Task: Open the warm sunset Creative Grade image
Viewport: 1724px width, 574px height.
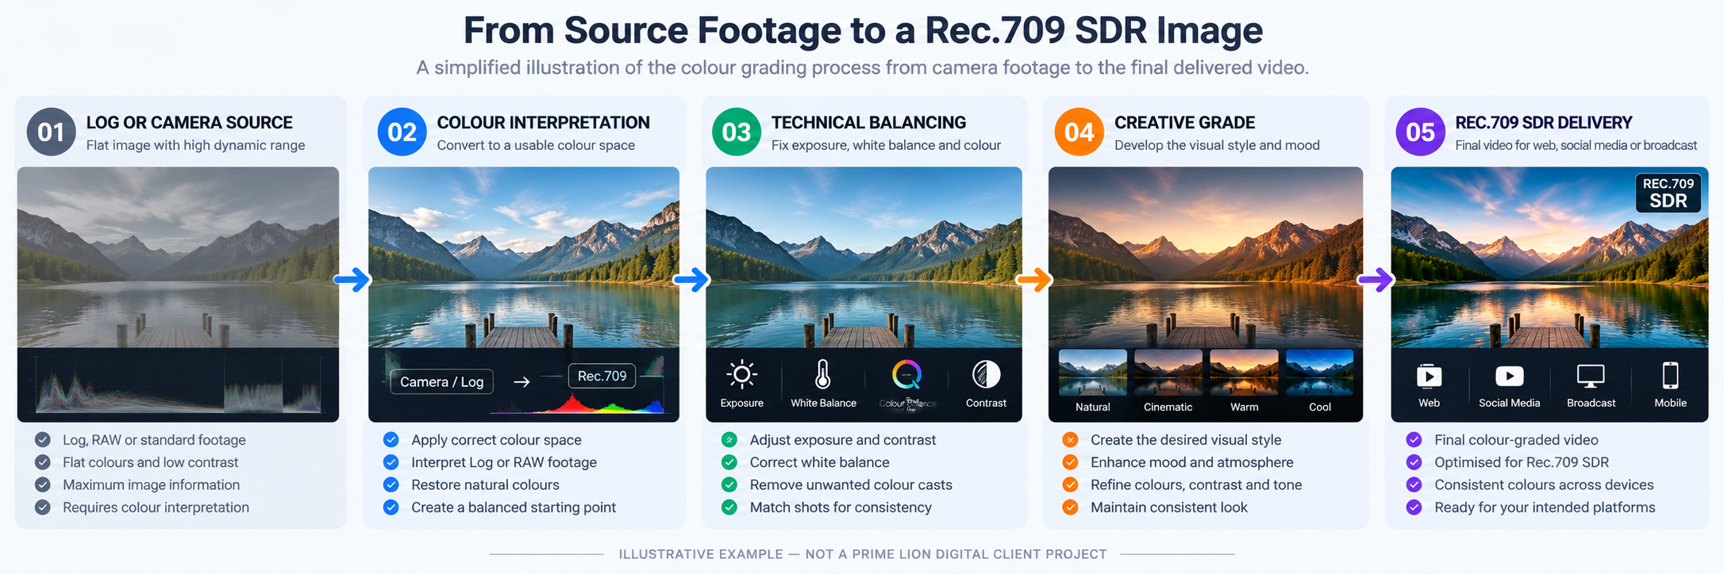Action: [x=1206, y=257]
